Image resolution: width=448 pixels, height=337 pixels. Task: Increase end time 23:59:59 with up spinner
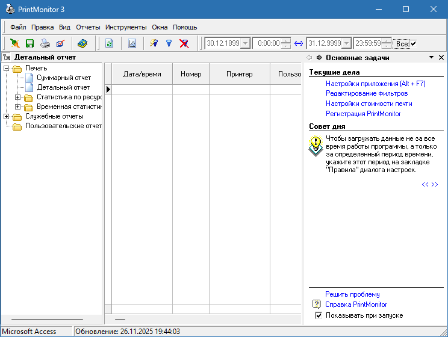(387, 41)
